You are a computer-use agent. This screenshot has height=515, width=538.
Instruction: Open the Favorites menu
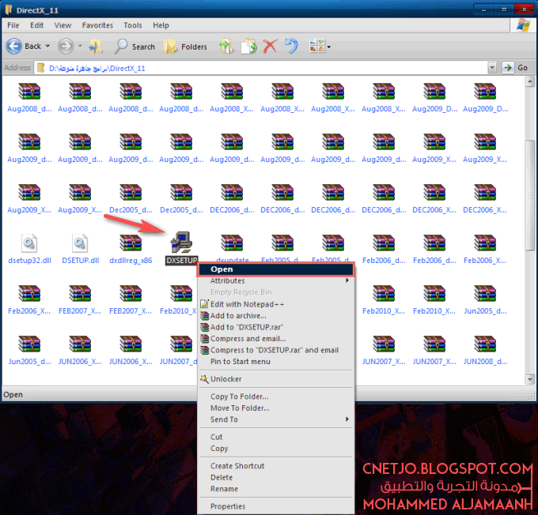click(x=97, y=25)
